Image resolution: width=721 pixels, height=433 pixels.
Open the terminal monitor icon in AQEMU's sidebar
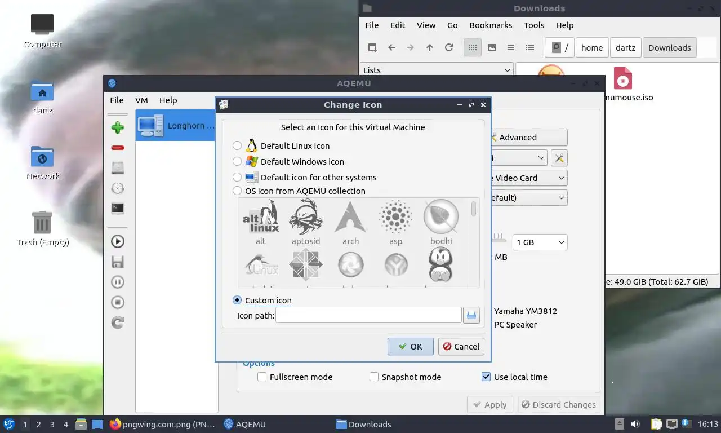tap(117, 209)
